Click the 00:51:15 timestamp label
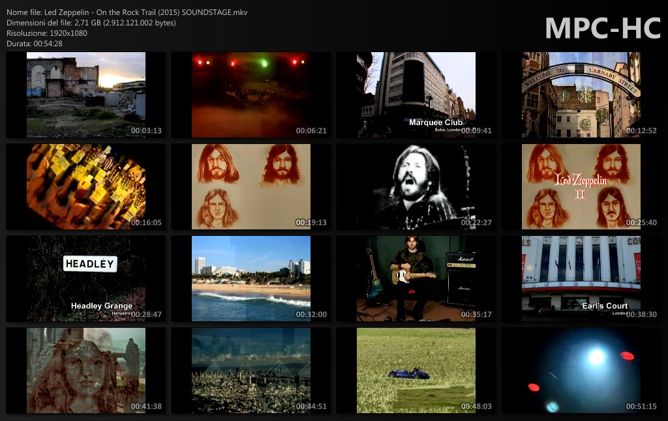 pyautogui.click(x=640, y=406)
